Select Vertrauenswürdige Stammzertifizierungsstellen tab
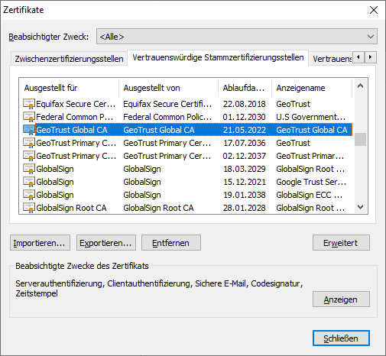 click(218, 58)
